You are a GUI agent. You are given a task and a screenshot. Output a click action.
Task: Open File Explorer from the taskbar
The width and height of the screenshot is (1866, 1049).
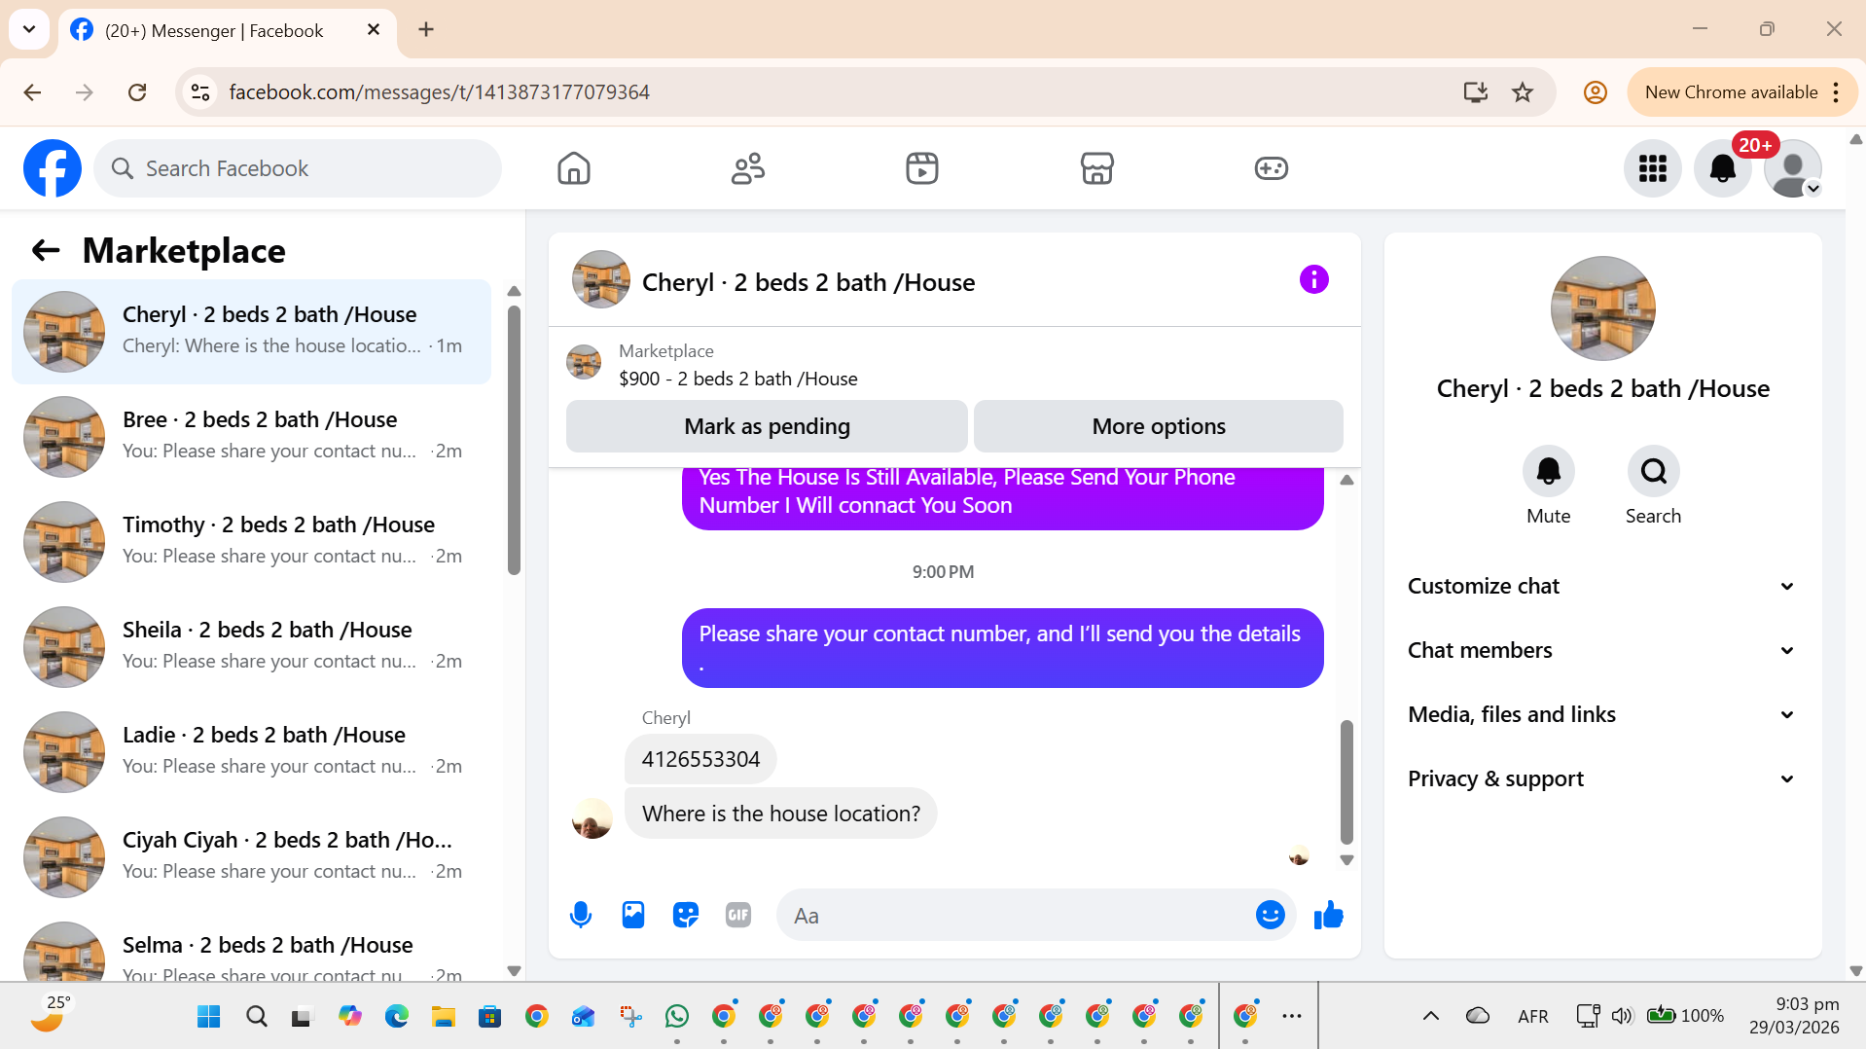point(444,1017)
